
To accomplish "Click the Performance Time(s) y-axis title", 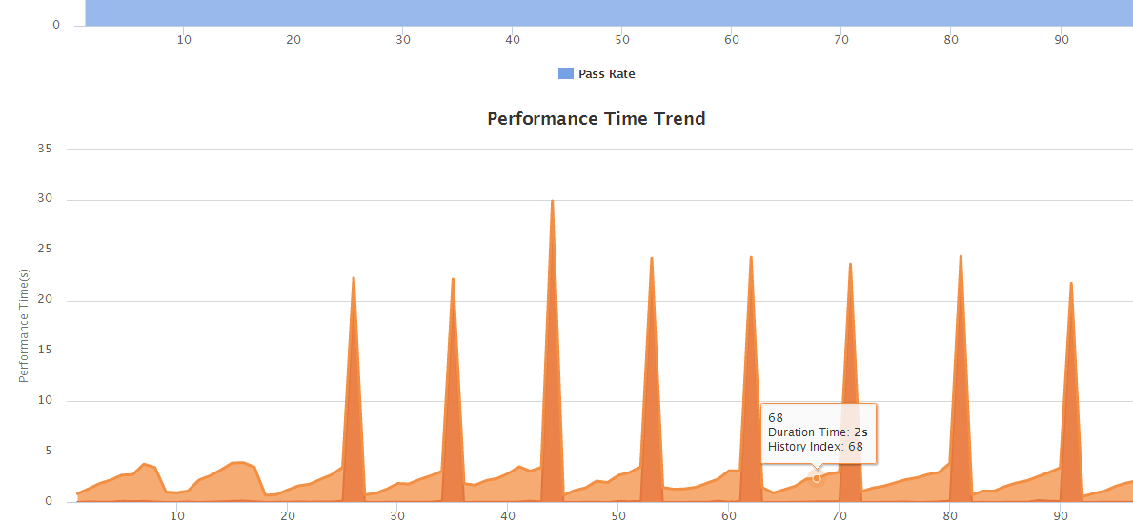I will 24,325.
